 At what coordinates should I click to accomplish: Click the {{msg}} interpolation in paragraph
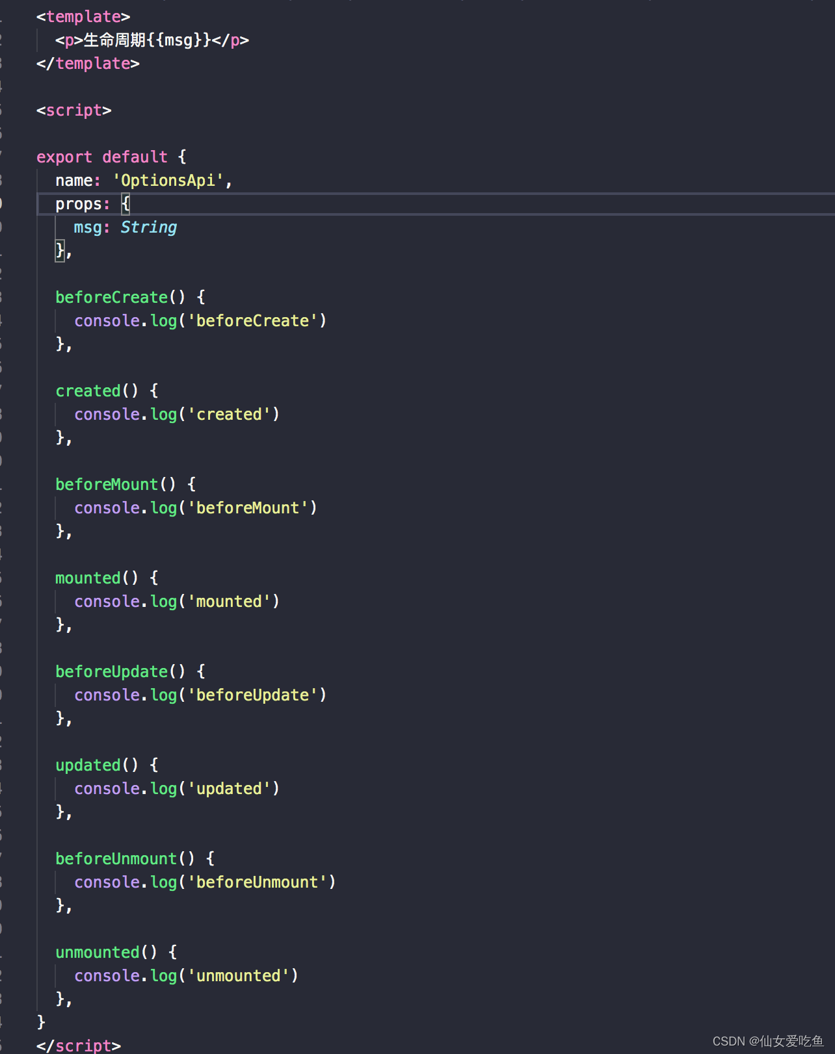179,40
